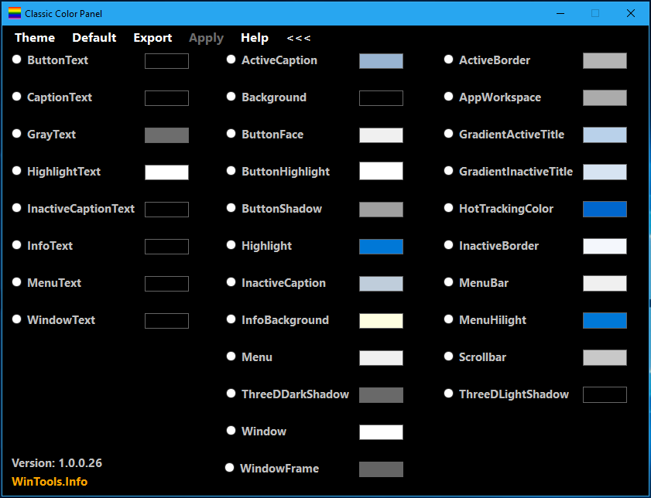Click the ActiveCaption color swatch
The image size is (651, 498).
(381, 61)
